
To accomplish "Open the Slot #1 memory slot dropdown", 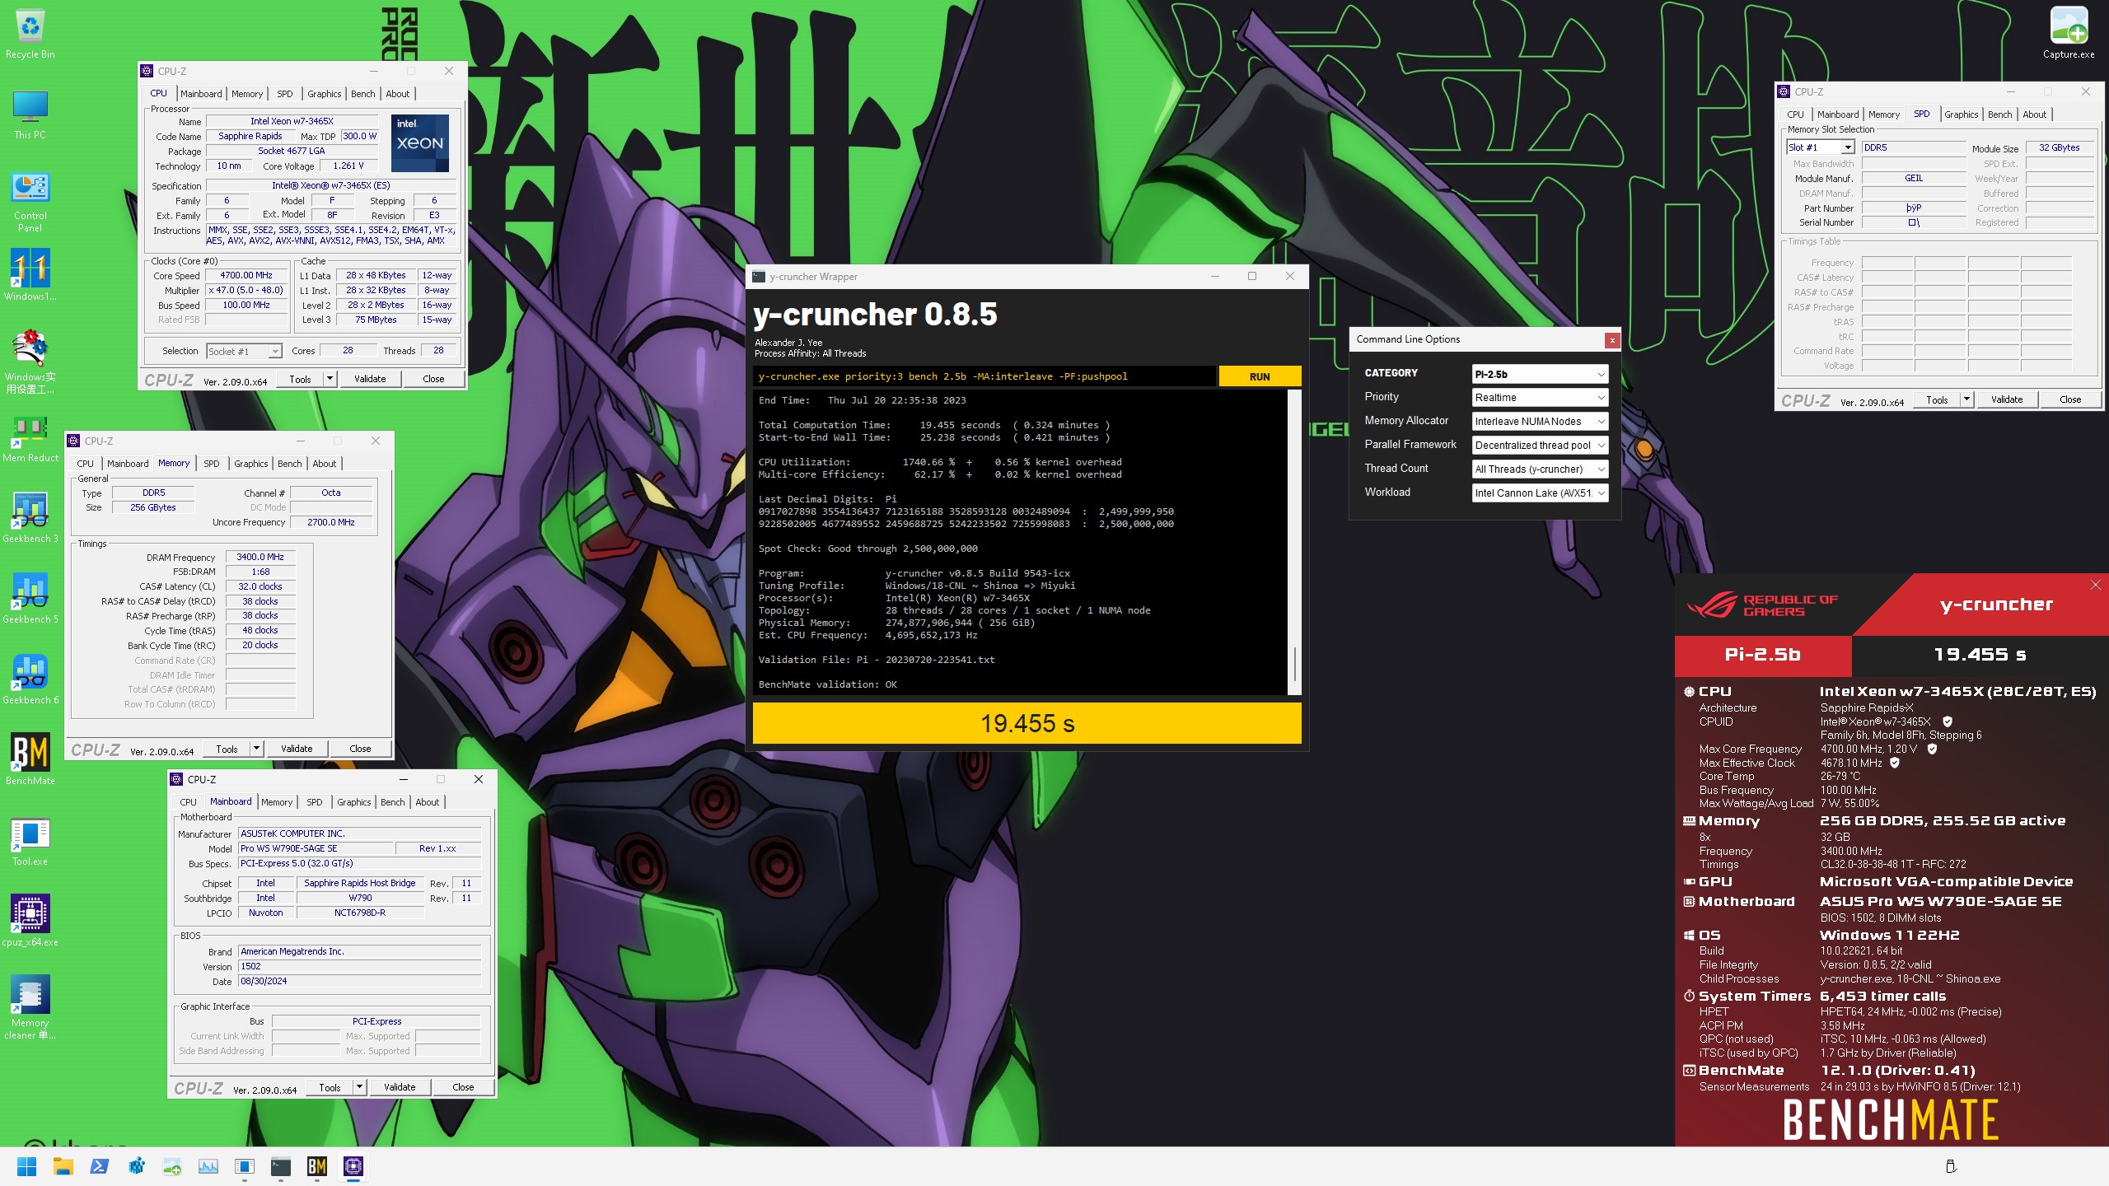I will pos(1821,147).
